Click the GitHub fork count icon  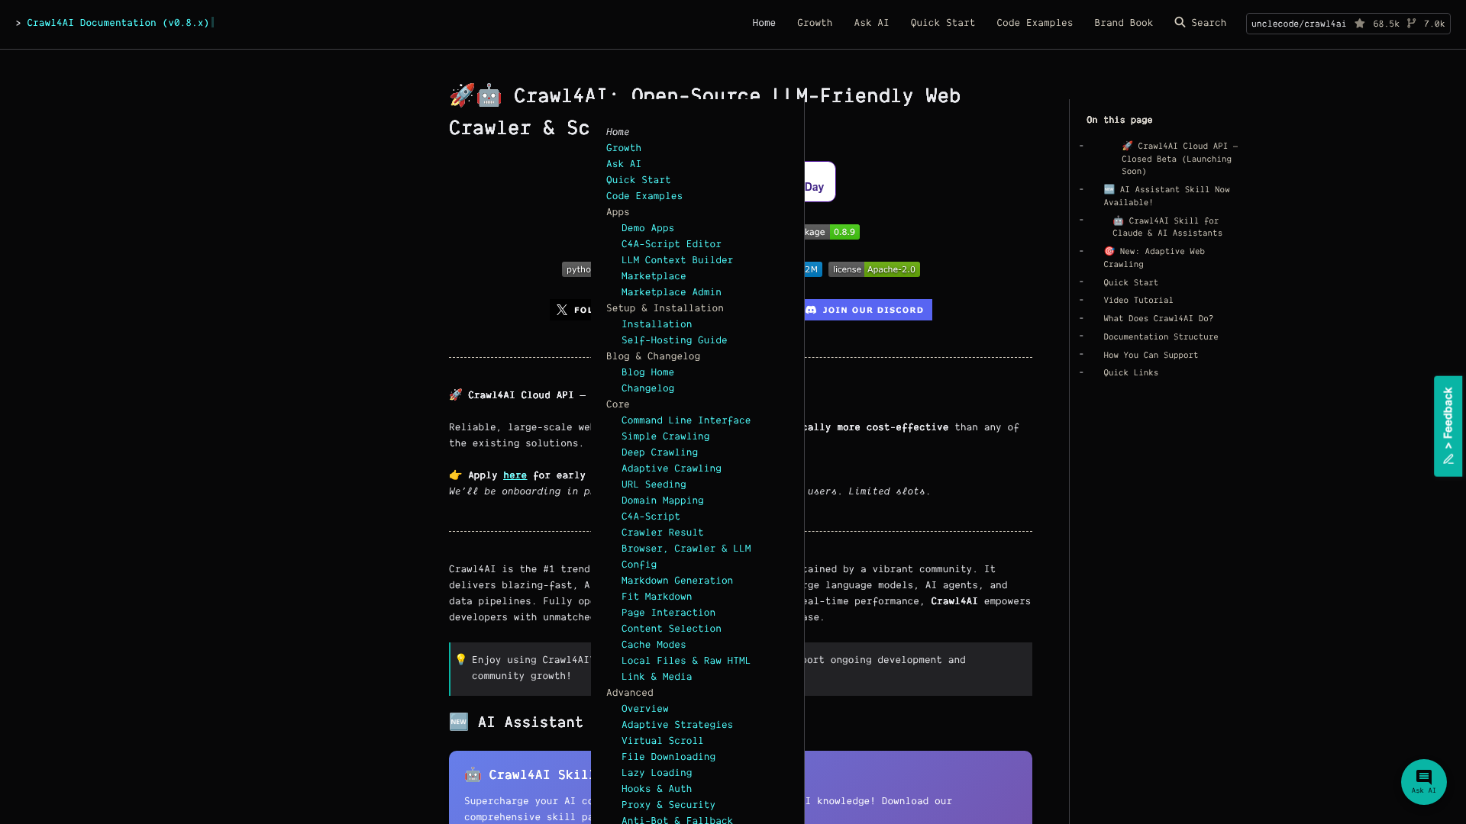pos(1411,24)
